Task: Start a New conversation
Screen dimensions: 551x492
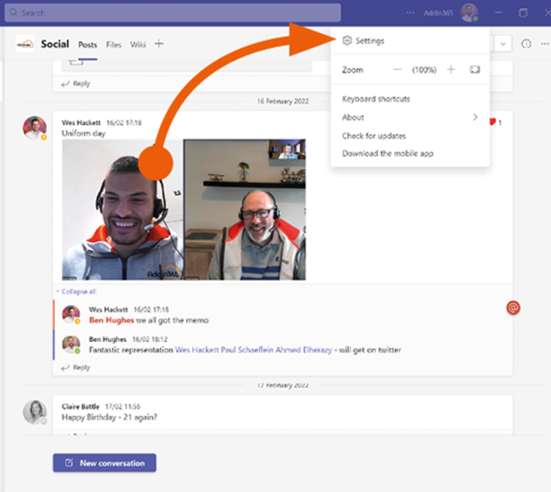Action: pyautogui.click(x=104, y=463)
